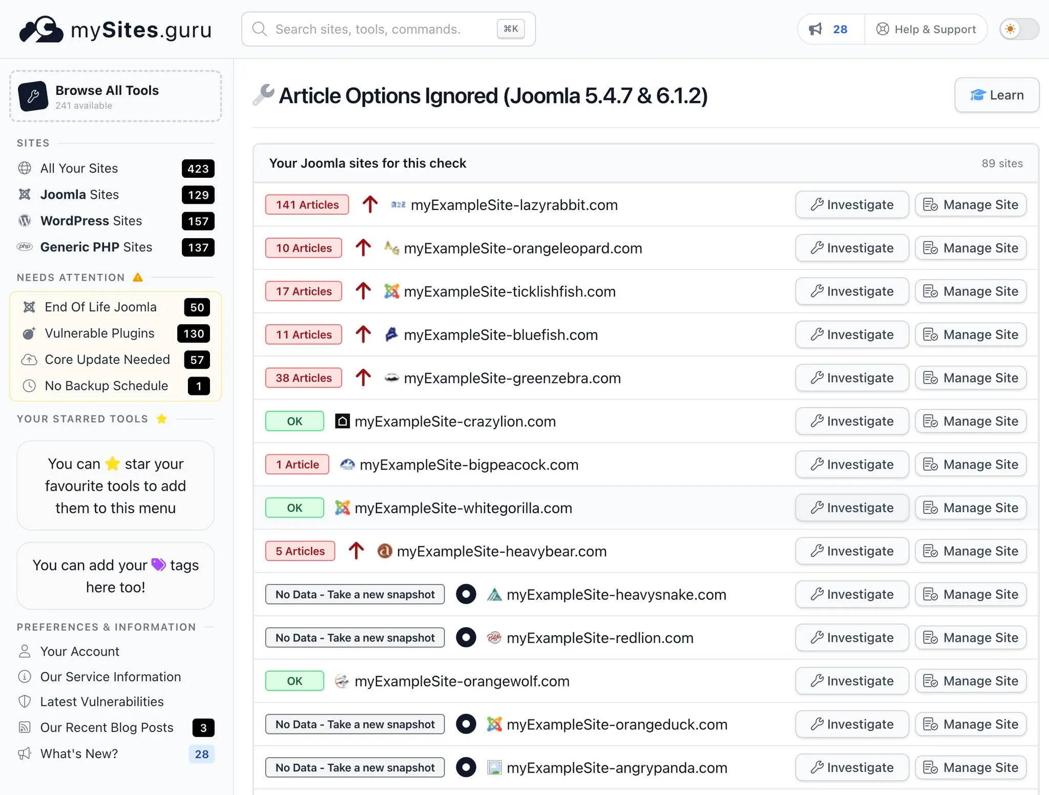
Task: Click the 1 Article badge
Action: pos(297,465)
